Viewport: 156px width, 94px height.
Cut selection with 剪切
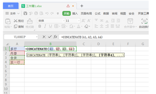coord(19,21)
